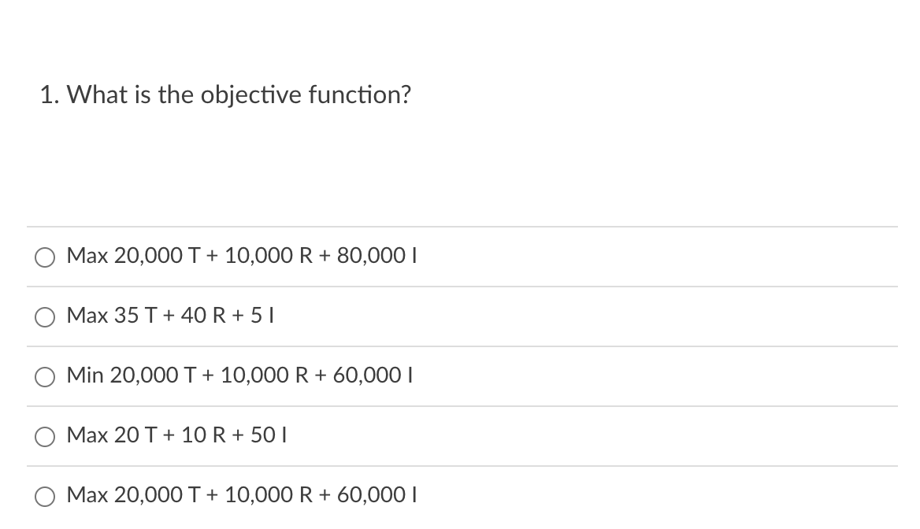Select radio button for Max 35 T + 40 R + 5 I
This screenshot has width=920, height=529.
point(45,316)
